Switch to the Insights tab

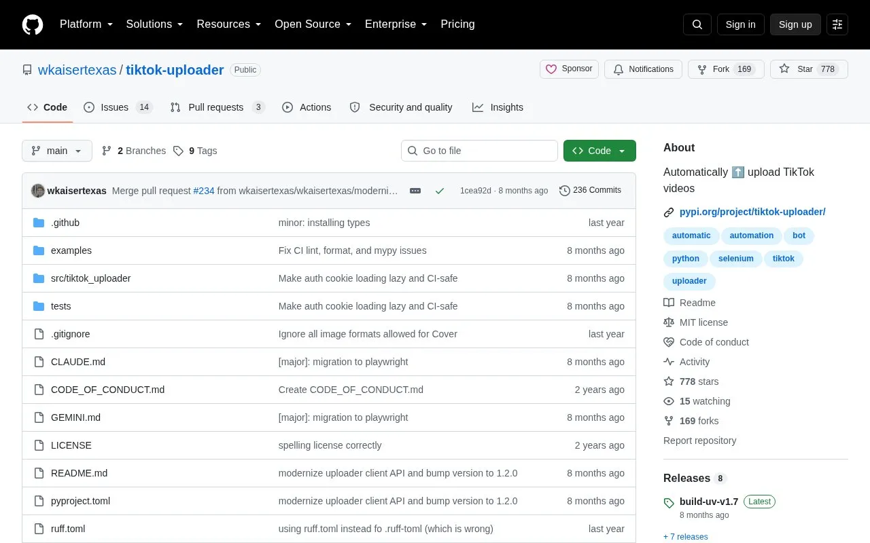point(498,107)
